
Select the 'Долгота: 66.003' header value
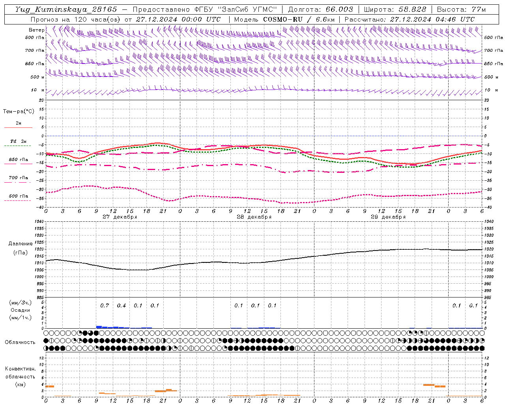pyautogui.click(x=320, y=9)
